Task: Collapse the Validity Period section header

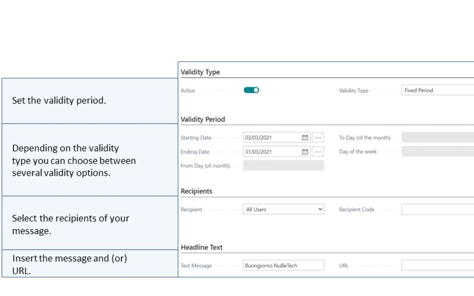Action: tap(203, 119)
